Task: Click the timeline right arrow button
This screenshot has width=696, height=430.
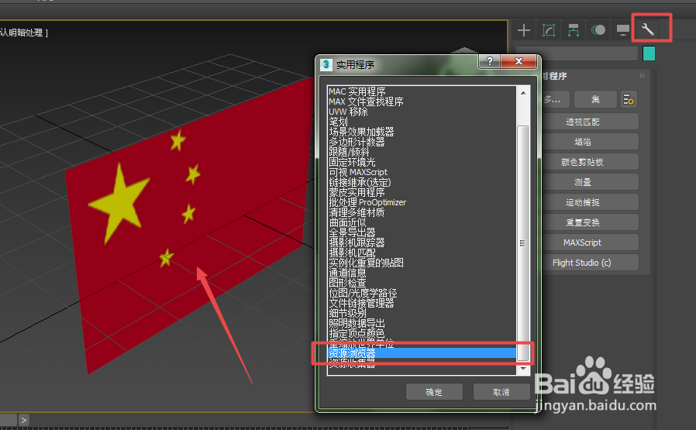Action: click(x=24, y=420)
